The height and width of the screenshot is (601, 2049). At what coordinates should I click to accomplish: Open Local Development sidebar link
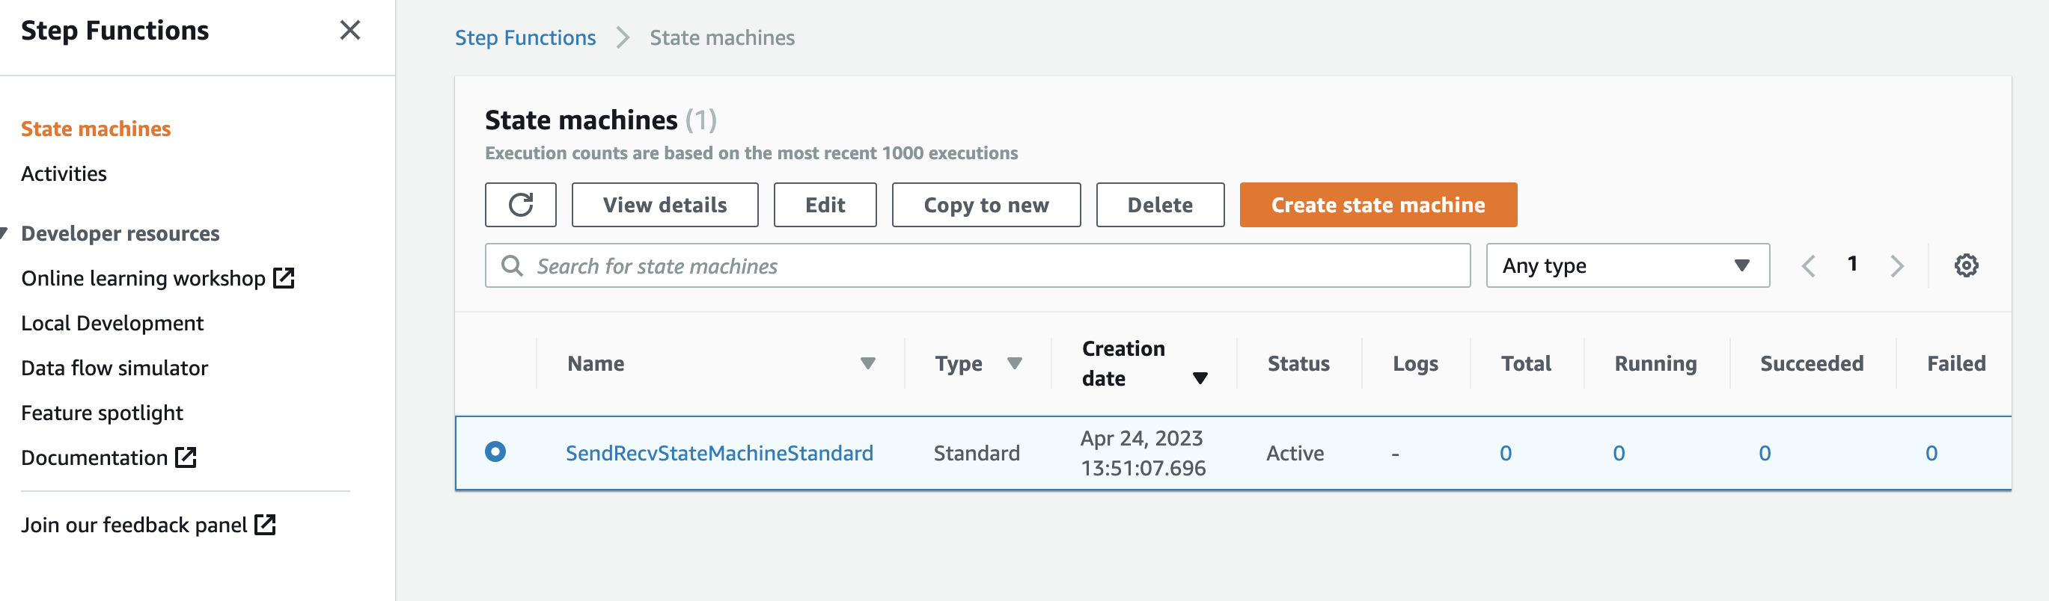click(x=112, y=324)
